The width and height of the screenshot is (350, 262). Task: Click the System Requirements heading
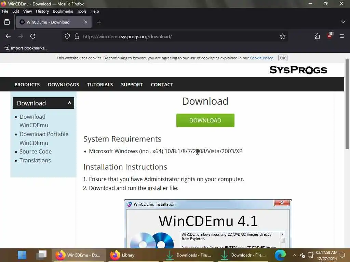pos(122,139)
